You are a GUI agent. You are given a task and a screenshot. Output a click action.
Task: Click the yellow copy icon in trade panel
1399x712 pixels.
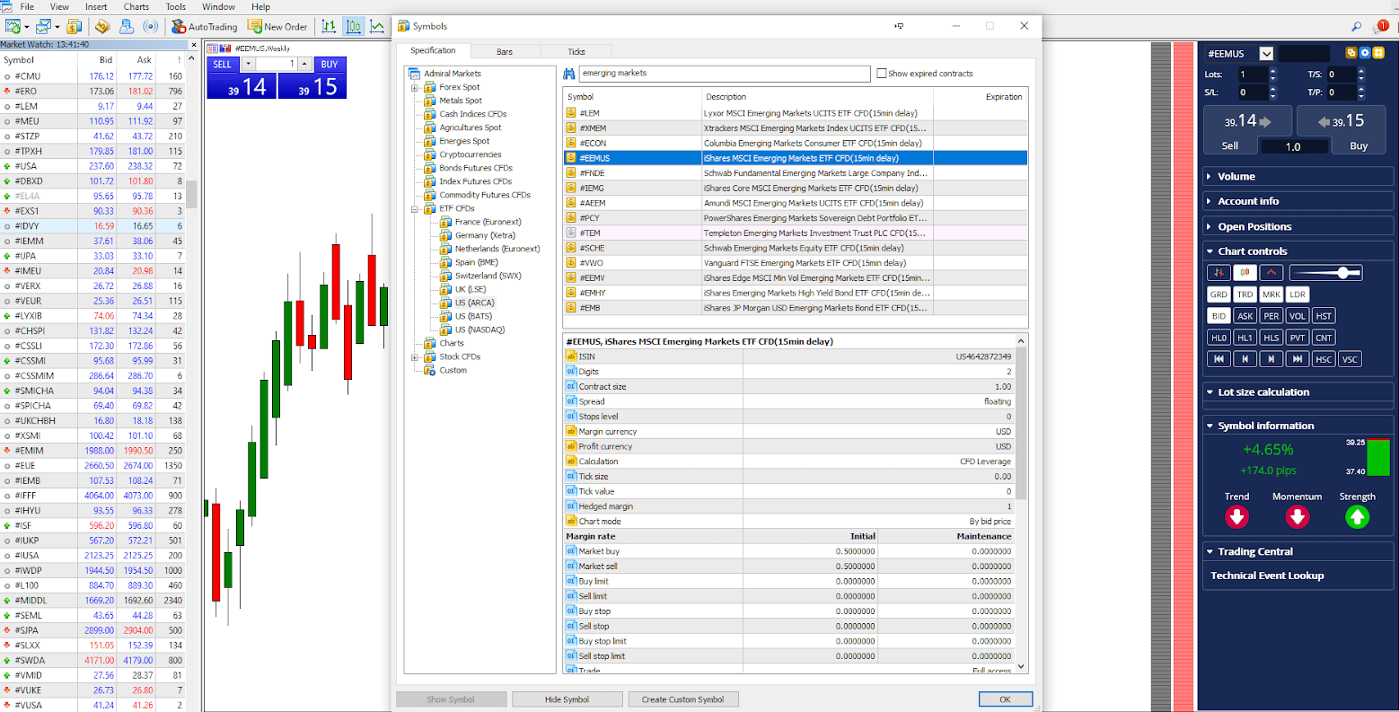pos(1351,53)
